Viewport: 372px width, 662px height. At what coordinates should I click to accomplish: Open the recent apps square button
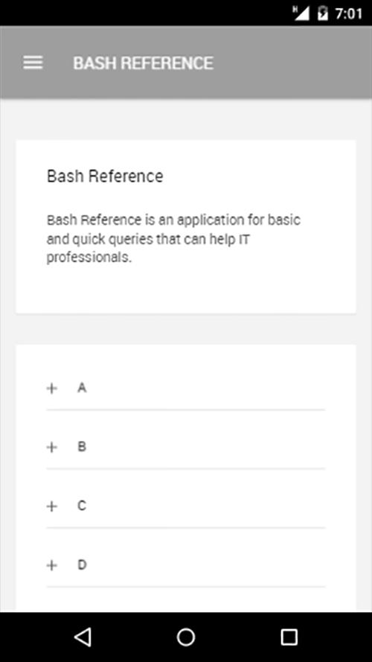pyautogui.click(x=289, y=637)
